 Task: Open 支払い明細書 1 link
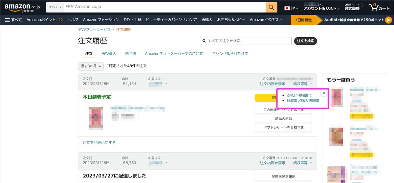[299, 95]
